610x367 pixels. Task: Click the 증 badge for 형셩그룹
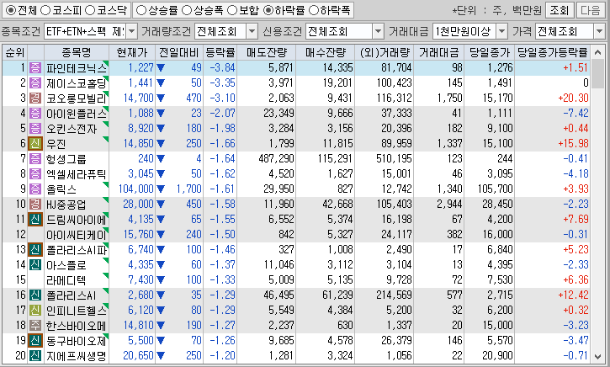tap(35, 159)
